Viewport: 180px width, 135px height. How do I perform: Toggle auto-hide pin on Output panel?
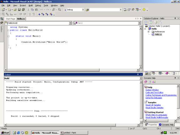[x=138, y=74]
